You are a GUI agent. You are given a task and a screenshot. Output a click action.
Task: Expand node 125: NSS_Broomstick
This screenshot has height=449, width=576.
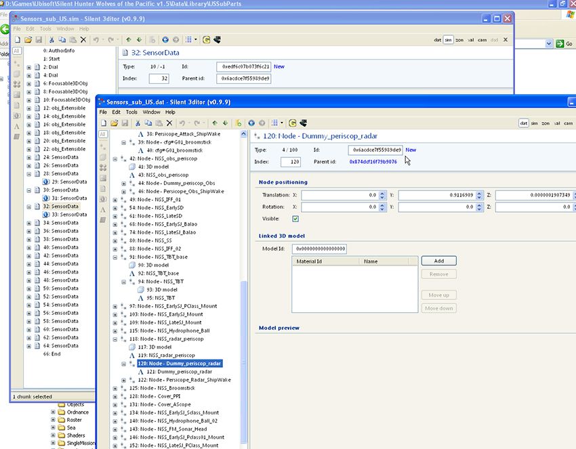(115, 388)
